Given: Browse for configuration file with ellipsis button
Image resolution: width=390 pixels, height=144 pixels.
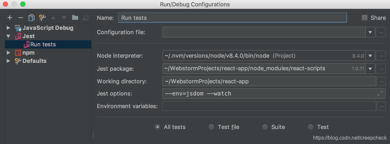Looking at the screenshot, I should coord(381,32).
